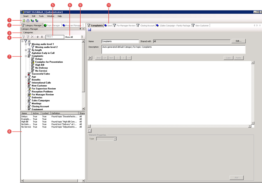262x183 pixels.
Task: Click the category filter text field
Action: click(55, 37)
